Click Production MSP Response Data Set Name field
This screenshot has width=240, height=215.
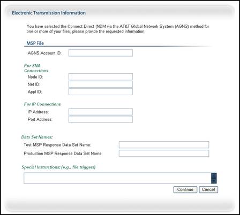point(164,153)
